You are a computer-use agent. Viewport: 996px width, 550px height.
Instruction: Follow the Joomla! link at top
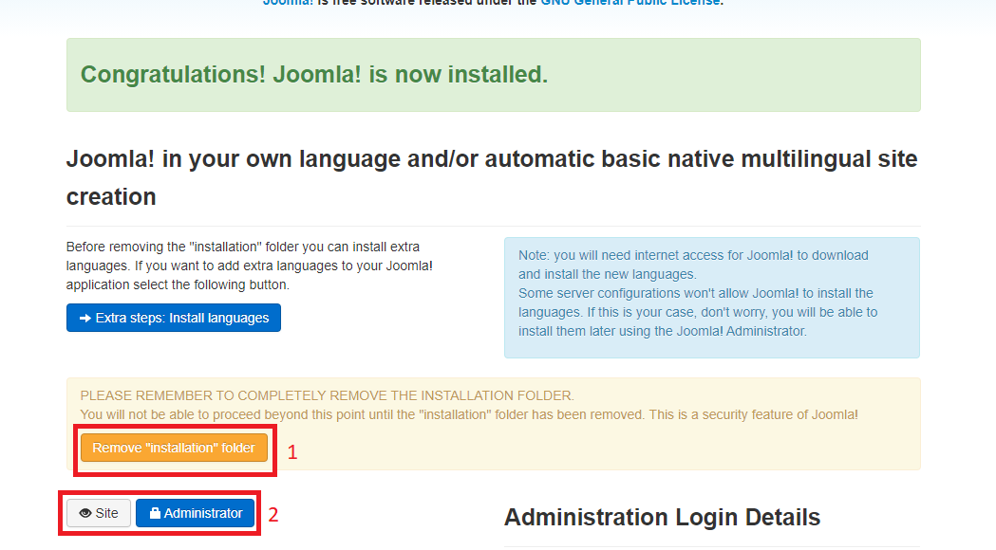coord(289,3)
